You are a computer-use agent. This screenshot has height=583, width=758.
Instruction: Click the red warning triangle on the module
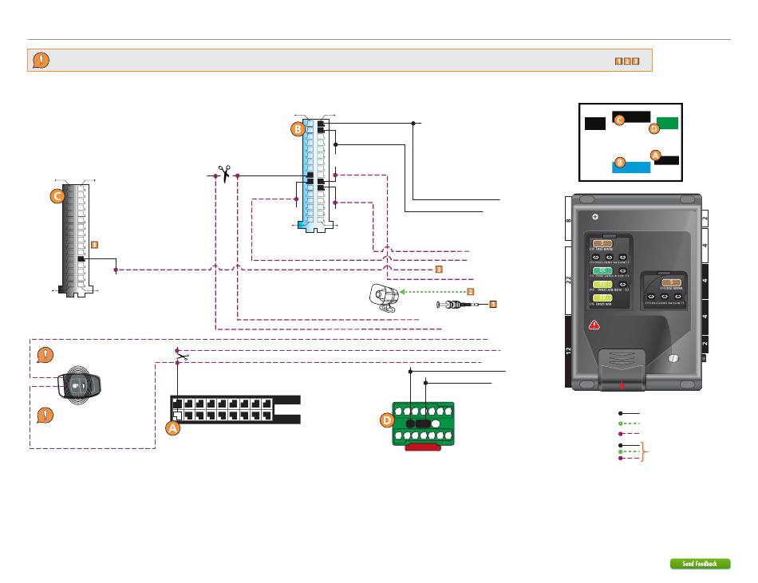click(594, 325)
